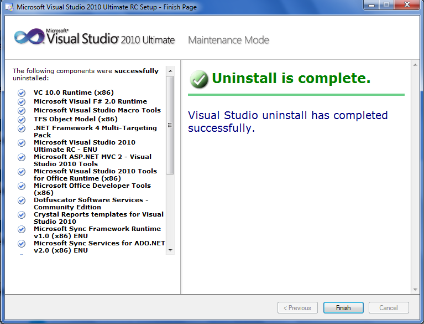Click the check icon beside TFS Object Model
Viewport: 424px width, 324px height.
click(x=22, y=120)
